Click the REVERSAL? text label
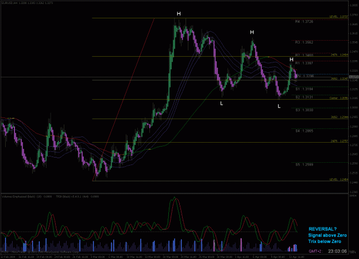Viewport: 359px width, 259px height. click(323, 229)
